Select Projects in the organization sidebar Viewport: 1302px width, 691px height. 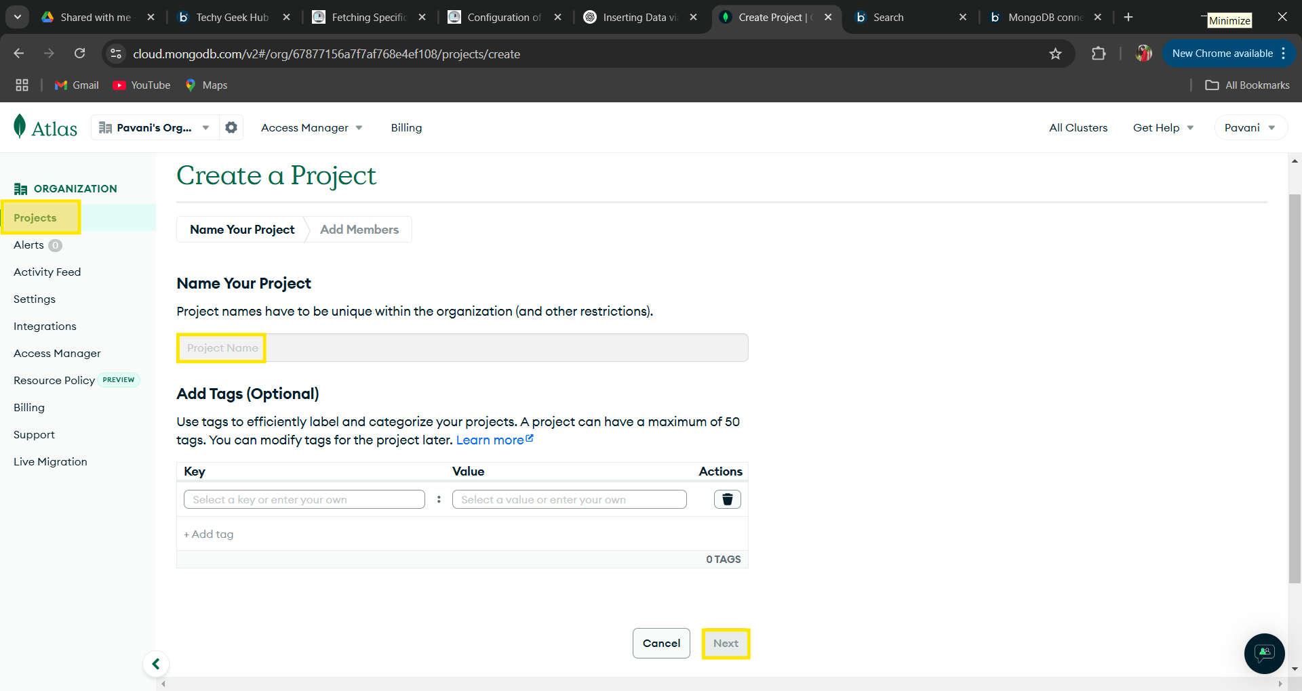35,218
